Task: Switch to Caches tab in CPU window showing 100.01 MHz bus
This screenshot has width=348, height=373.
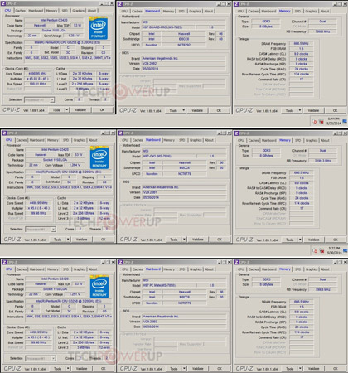Action: (21, 11)
